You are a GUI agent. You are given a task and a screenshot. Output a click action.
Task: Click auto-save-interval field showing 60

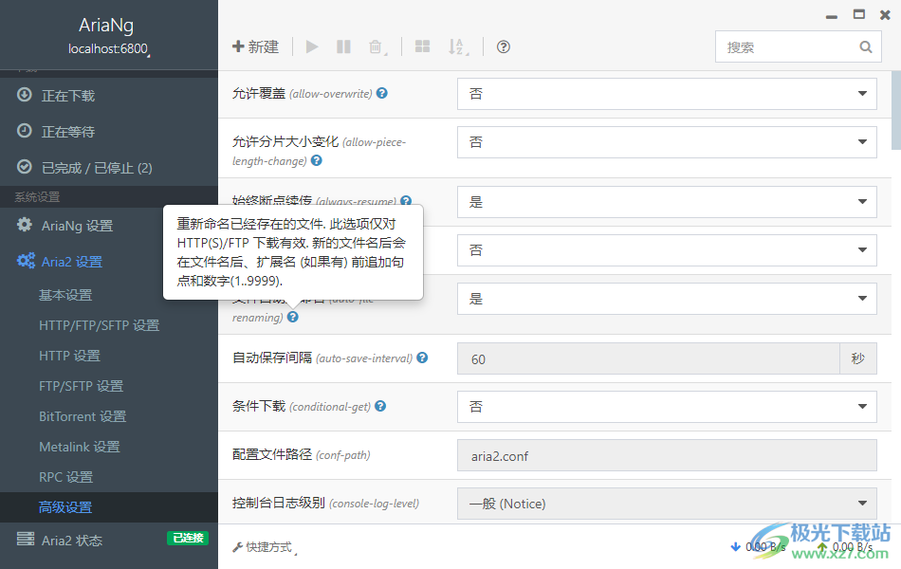648,358
